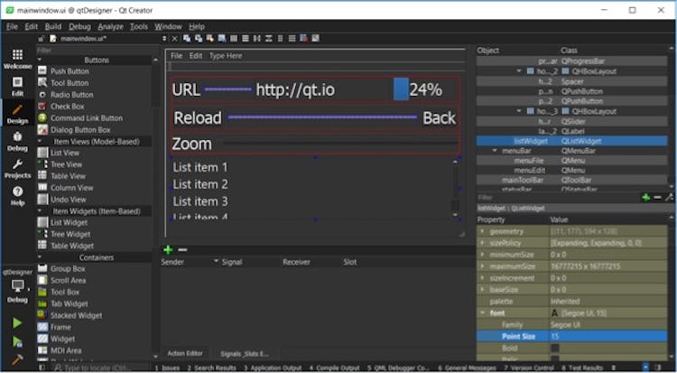Apply Lay Out Horizontally from toolbar

(234, 39)
